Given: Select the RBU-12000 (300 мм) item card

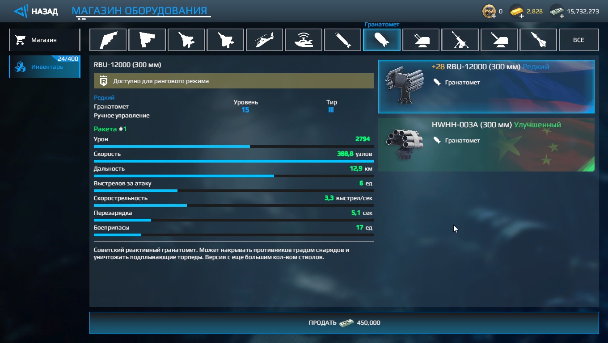Looking at the screenshot, I should 486,86.
